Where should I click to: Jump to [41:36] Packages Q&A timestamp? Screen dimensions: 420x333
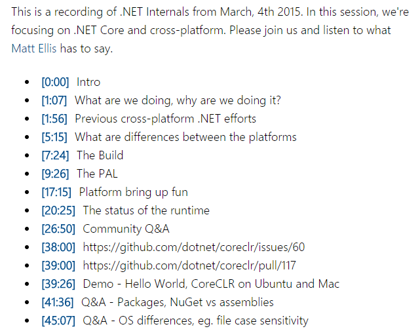point(58,302)
